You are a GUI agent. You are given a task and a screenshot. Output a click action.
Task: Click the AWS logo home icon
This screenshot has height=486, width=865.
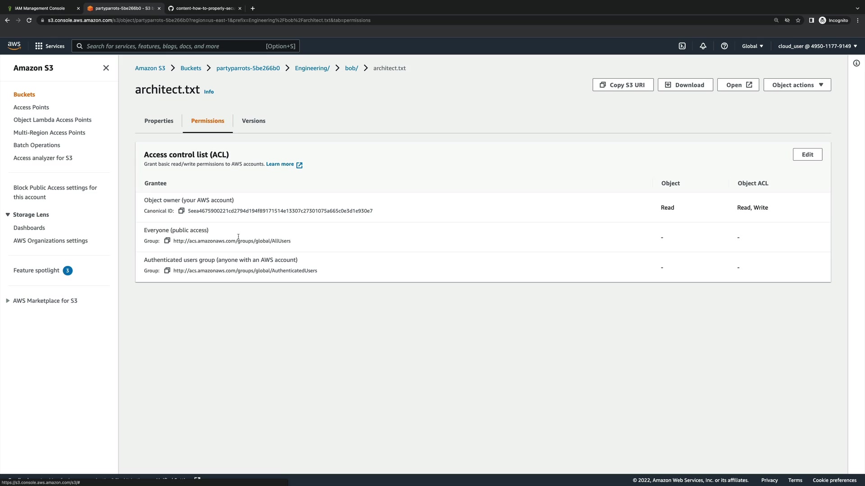click(x=14, y=45)
